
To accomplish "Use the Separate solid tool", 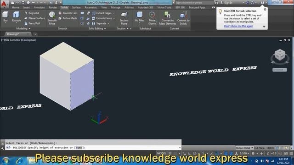I will pos(99,23).
